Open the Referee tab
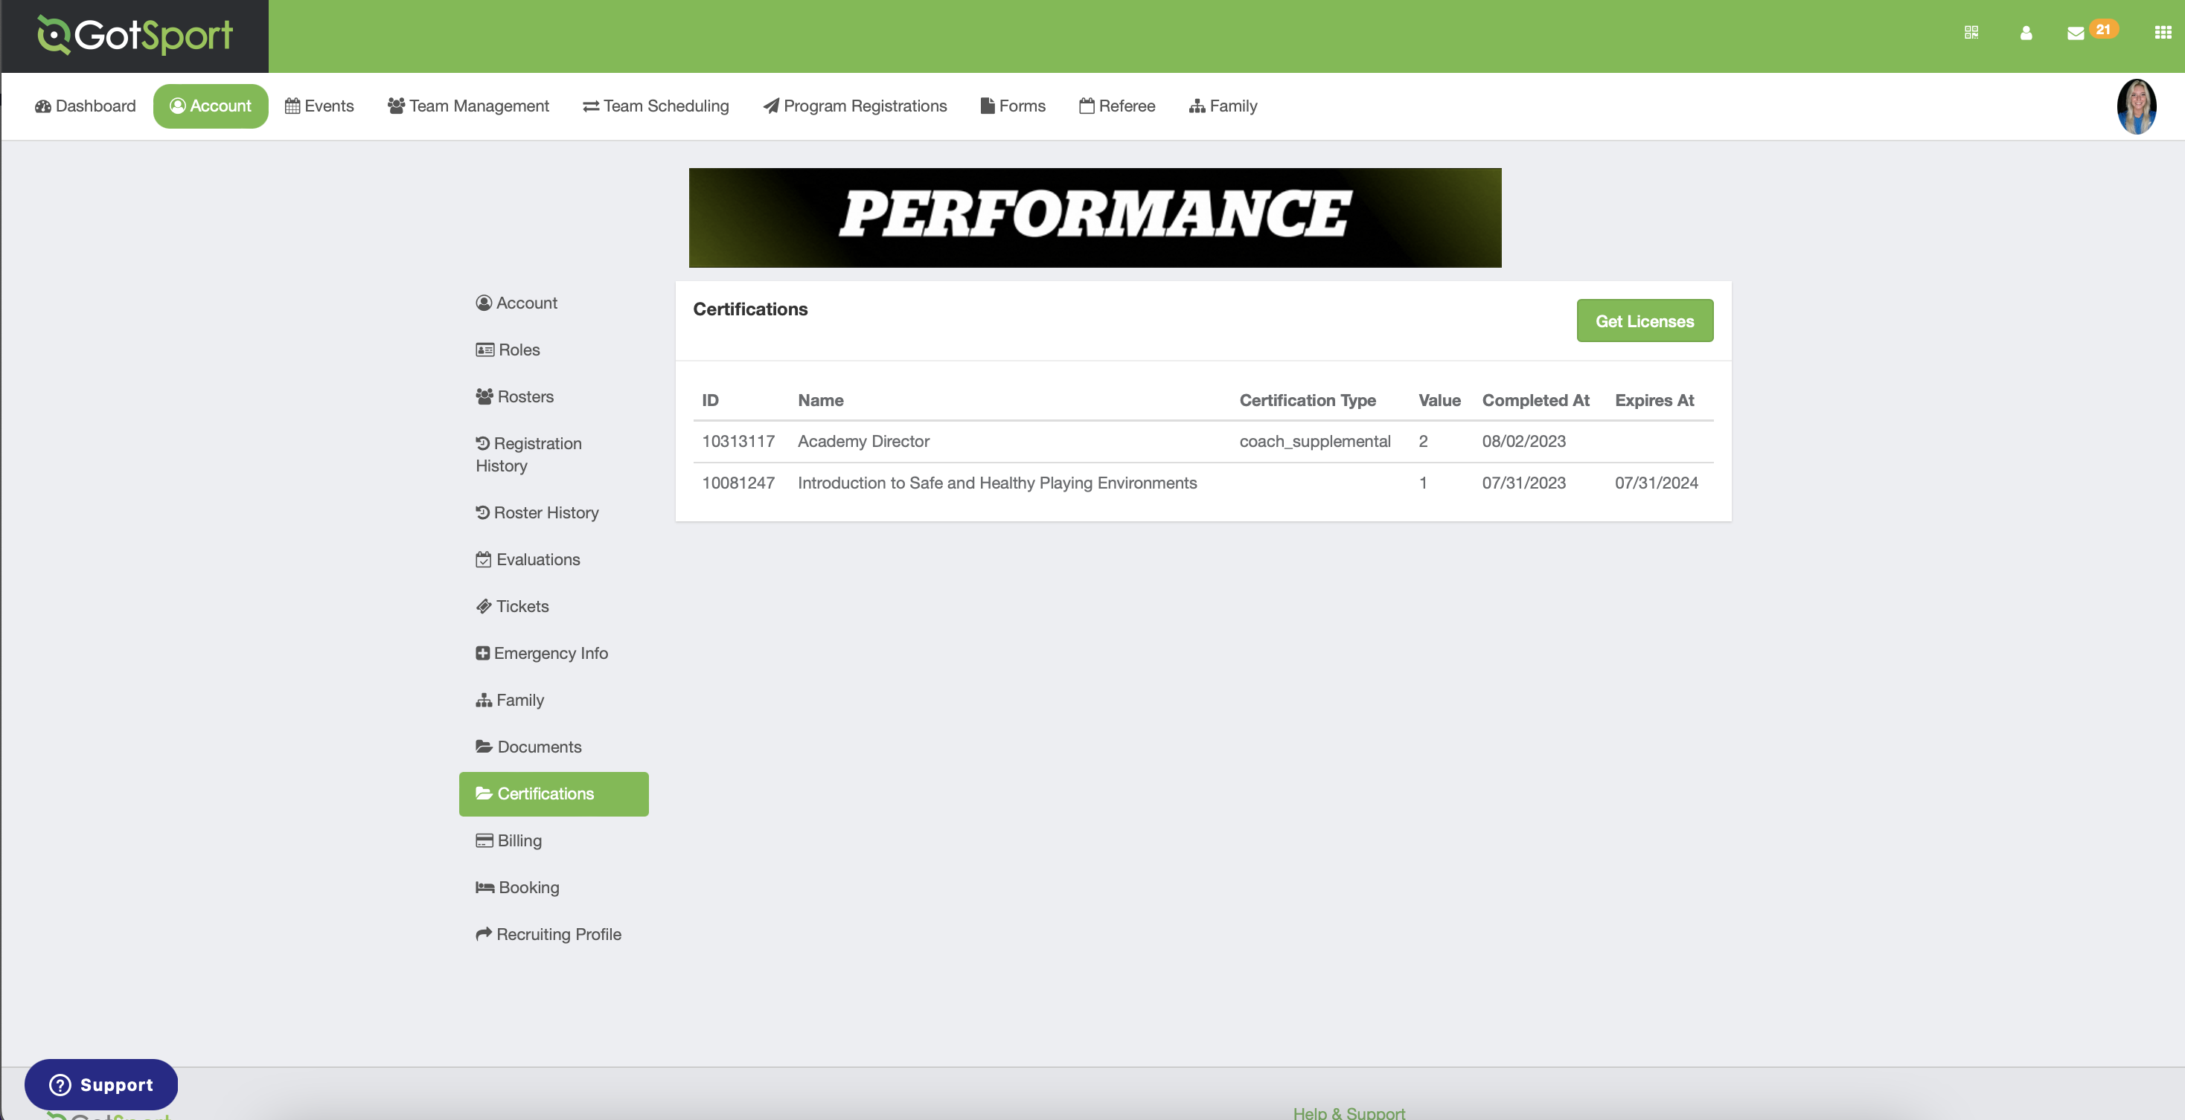 point(1117,106)
